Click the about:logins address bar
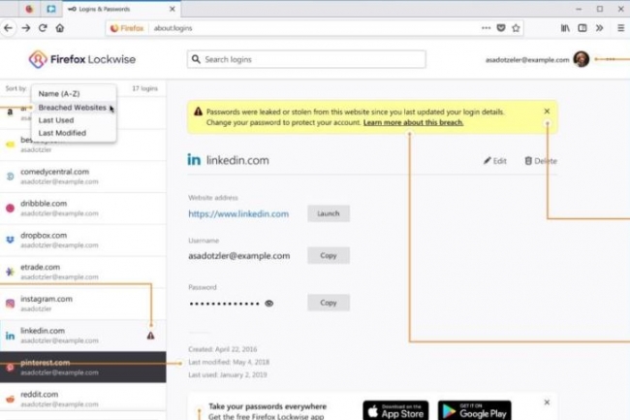 coord(313,28)
